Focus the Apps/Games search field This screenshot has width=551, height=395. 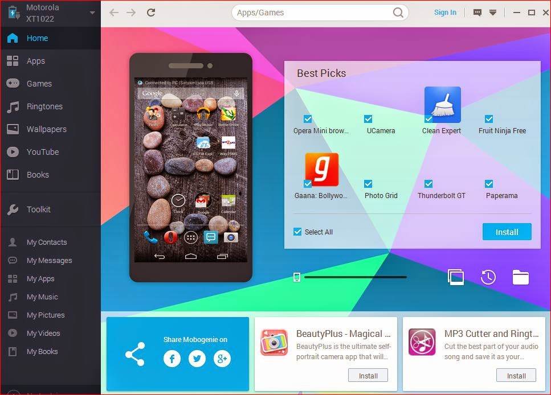320,13
